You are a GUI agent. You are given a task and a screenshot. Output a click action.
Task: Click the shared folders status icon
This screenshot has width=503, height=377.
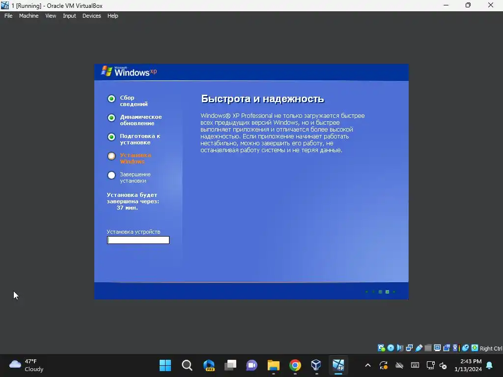click(x=428, y=348)
